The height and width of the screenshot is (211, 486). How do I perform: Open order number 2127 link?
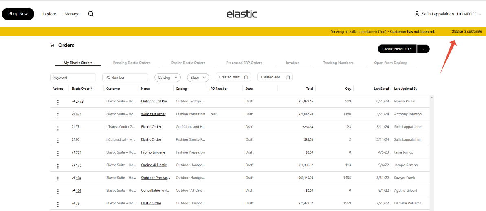click(75, 127)
